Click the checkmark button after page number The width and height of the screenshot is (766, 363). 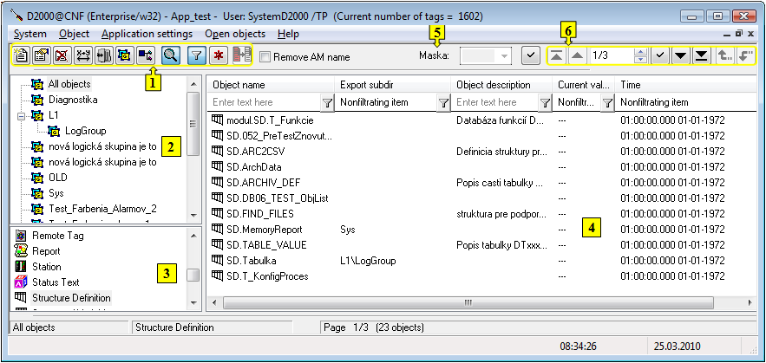(661, 55)
